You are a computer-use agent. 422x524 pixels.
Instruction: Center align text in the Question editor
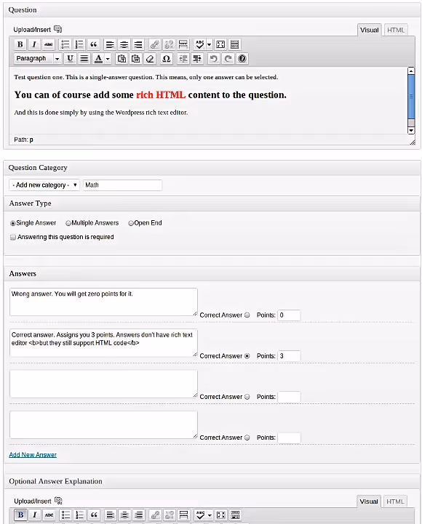coord(124,44)
